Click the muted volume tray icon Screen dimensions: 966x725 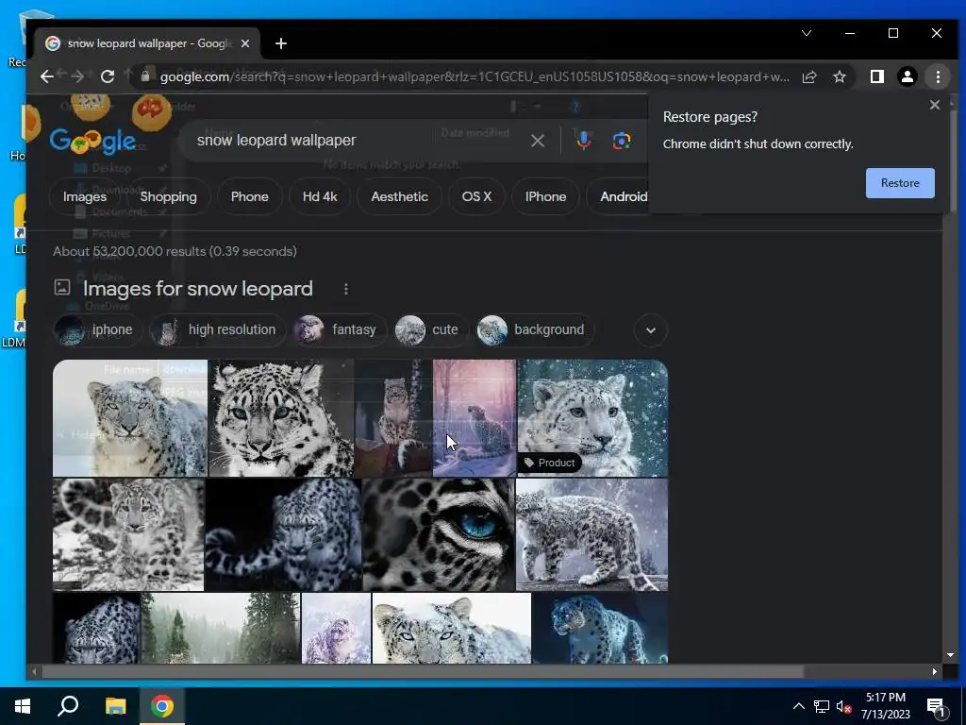point(843,706)
